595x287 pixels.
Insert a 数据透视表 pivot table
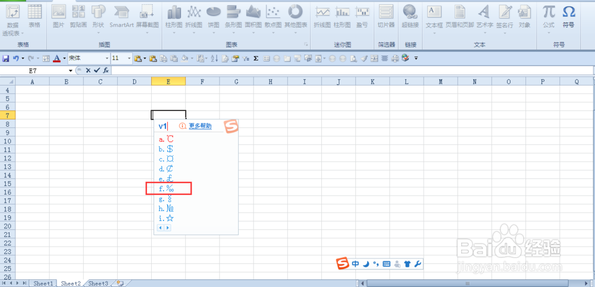pyautogui.click(x=13, y=20)
